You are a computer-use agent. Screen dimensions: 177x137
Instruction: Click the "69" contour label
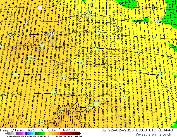point(153,8)
